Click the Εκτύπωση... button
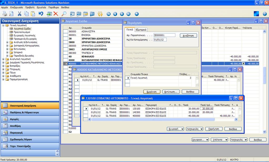Image resolution: width=269 pixels, height=162 pixels. point(171,92)
